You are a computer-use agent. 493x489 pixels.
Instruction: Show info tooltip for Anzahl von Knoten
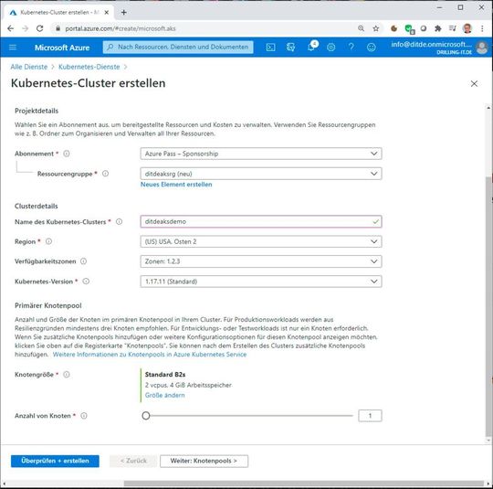84,416
